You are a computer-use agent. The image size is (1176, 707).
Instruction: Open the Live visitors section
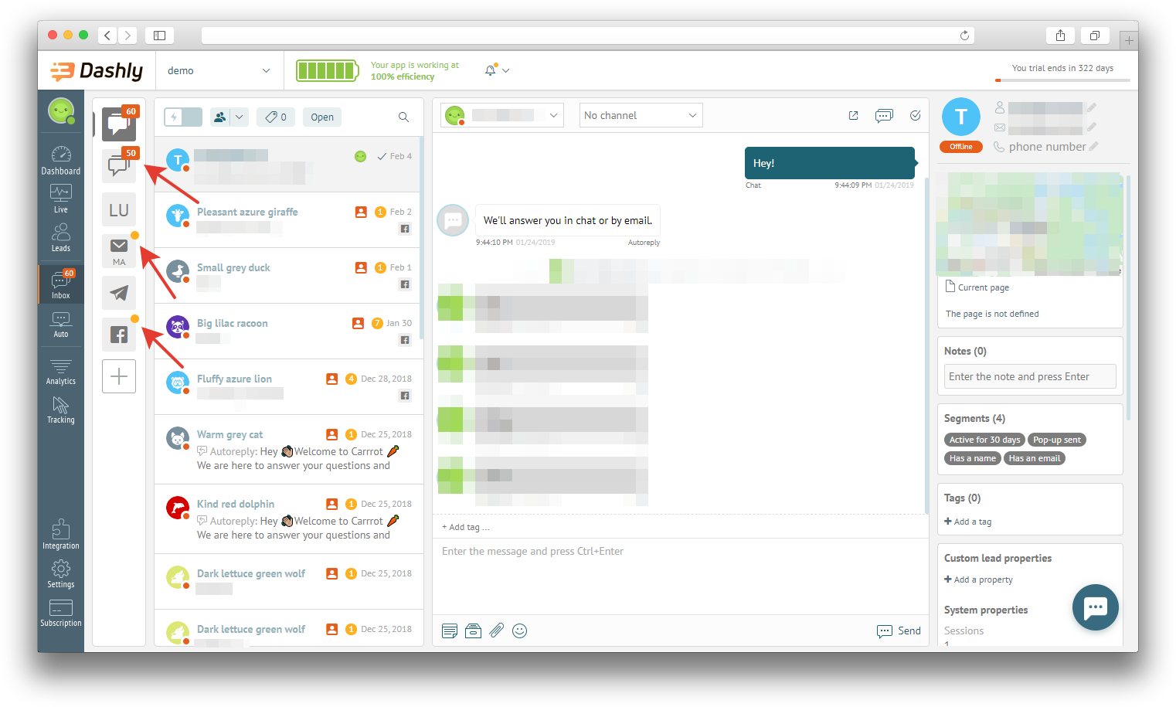pyautogui.click(x=61, y=199)
